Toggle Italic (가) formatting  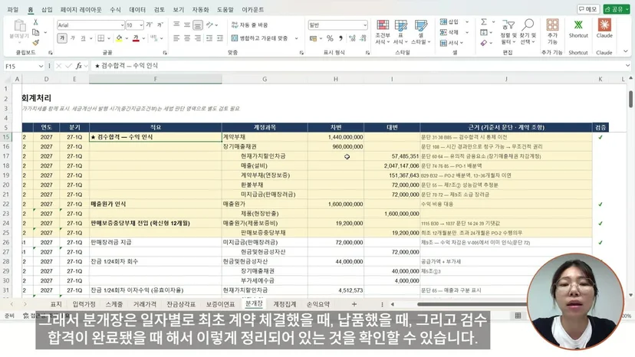point(73,38)
